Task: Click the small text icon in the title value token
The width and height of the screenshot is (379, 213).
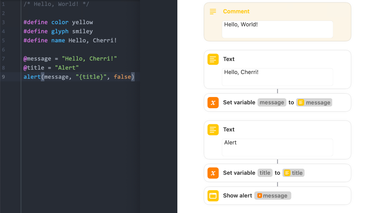Action: point(287,173)
